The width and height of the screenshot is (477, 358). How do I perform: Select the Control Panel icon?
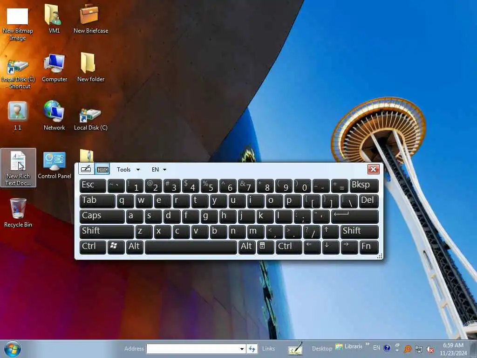tap(55, 165)
